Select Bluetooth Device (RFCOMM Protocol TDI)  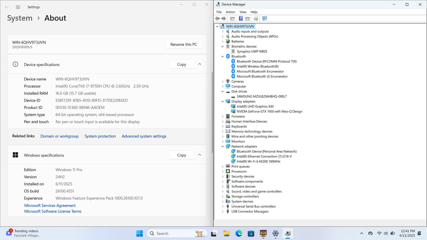click(267, 62)
